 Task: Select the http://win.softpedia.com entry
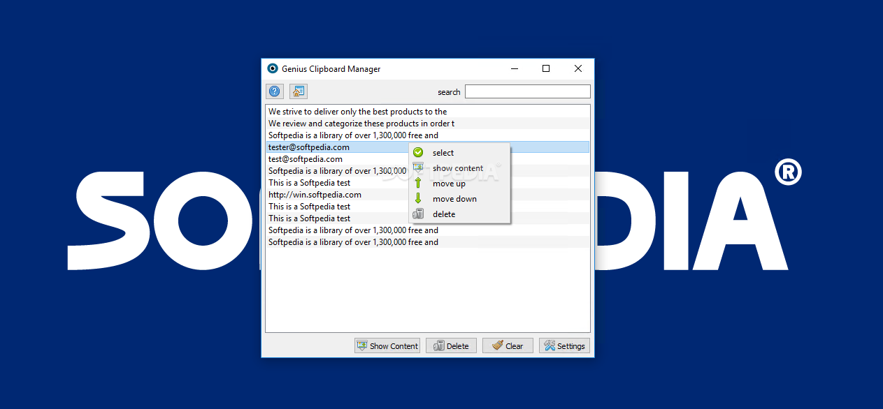tap(428, 195)
